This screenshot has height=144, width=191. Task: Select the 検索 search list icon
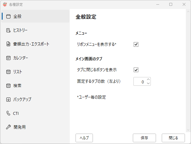[x=8, y=86]
